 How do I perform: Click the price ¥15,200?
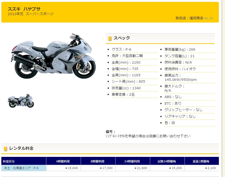[175, 168]
